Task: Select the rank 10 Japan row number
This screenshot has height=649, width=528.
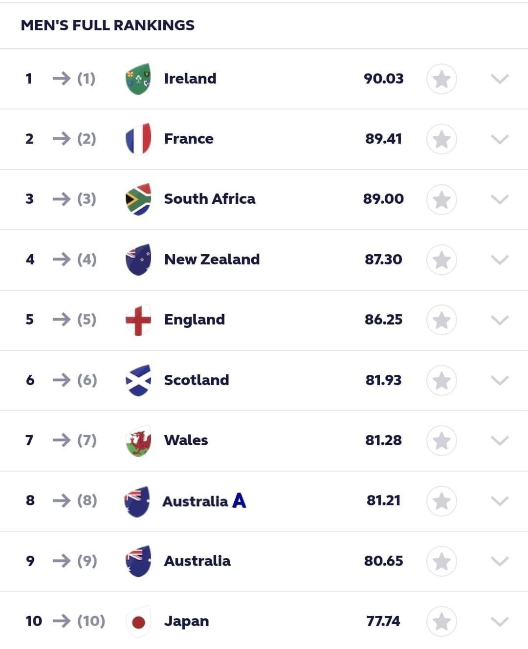Action: coord(34,621)
